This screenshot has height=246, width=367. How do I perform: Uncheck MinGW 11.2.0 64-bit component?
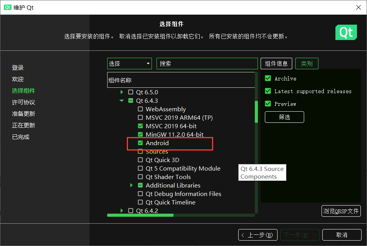click(x=140, y=134)
